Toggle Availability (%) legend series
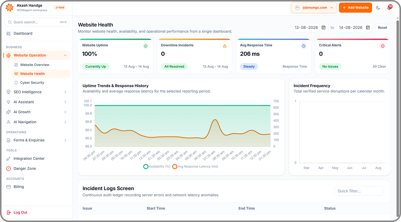The image size is (401, 222). pyautogui.click(x=157, y=166)
